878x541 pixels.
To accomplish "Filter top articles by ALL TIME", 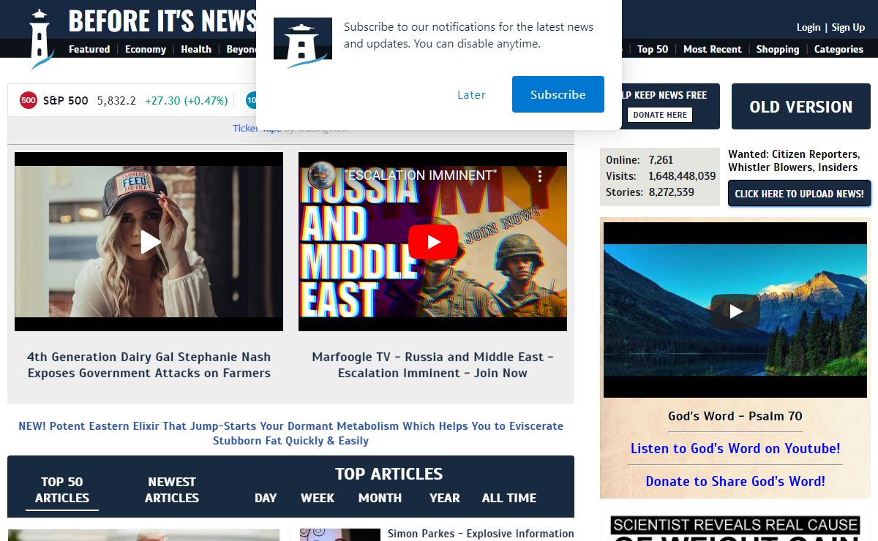I will [x=509, y=498].
